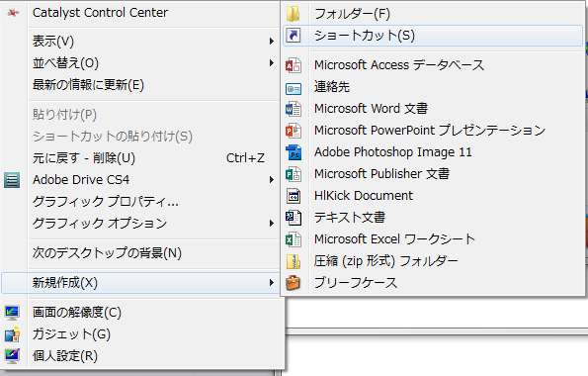Click the ガジェット gadget icon
588x376 pixels.
(12, 334)
